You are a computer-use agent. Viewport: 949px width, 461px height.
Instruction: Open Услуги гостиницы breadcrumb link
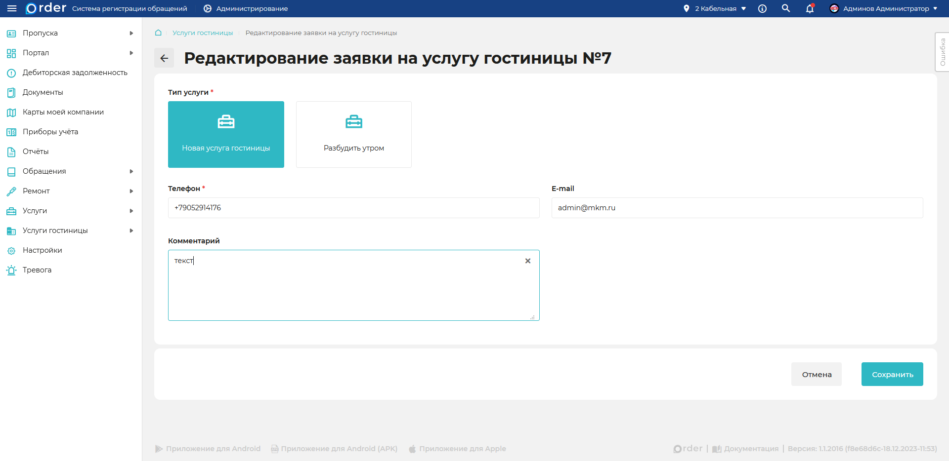pyautogui.click(x=202, y=33)
